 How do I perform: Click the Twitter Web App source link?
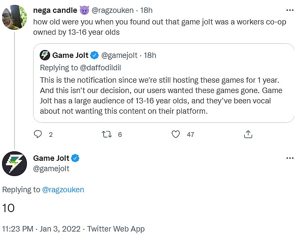pyautogui.click(x=116, y=229)
